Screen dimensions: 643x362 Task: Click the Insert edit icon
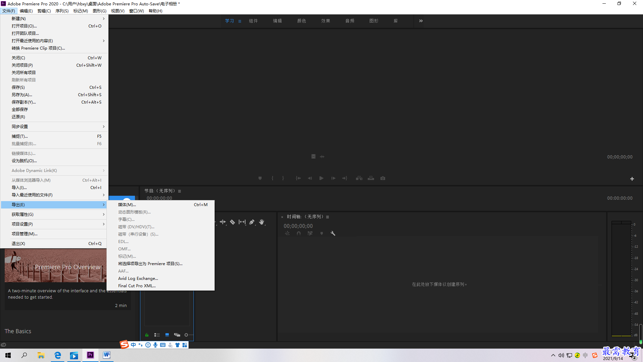click(359, 178)
